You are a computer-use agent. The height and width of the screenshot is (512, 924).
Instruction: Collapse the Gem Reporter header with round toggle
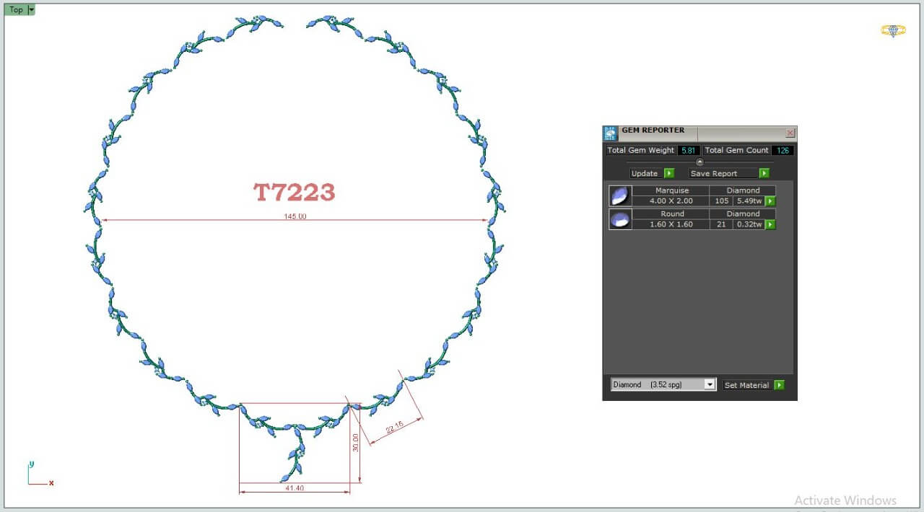tap(699, 162)
